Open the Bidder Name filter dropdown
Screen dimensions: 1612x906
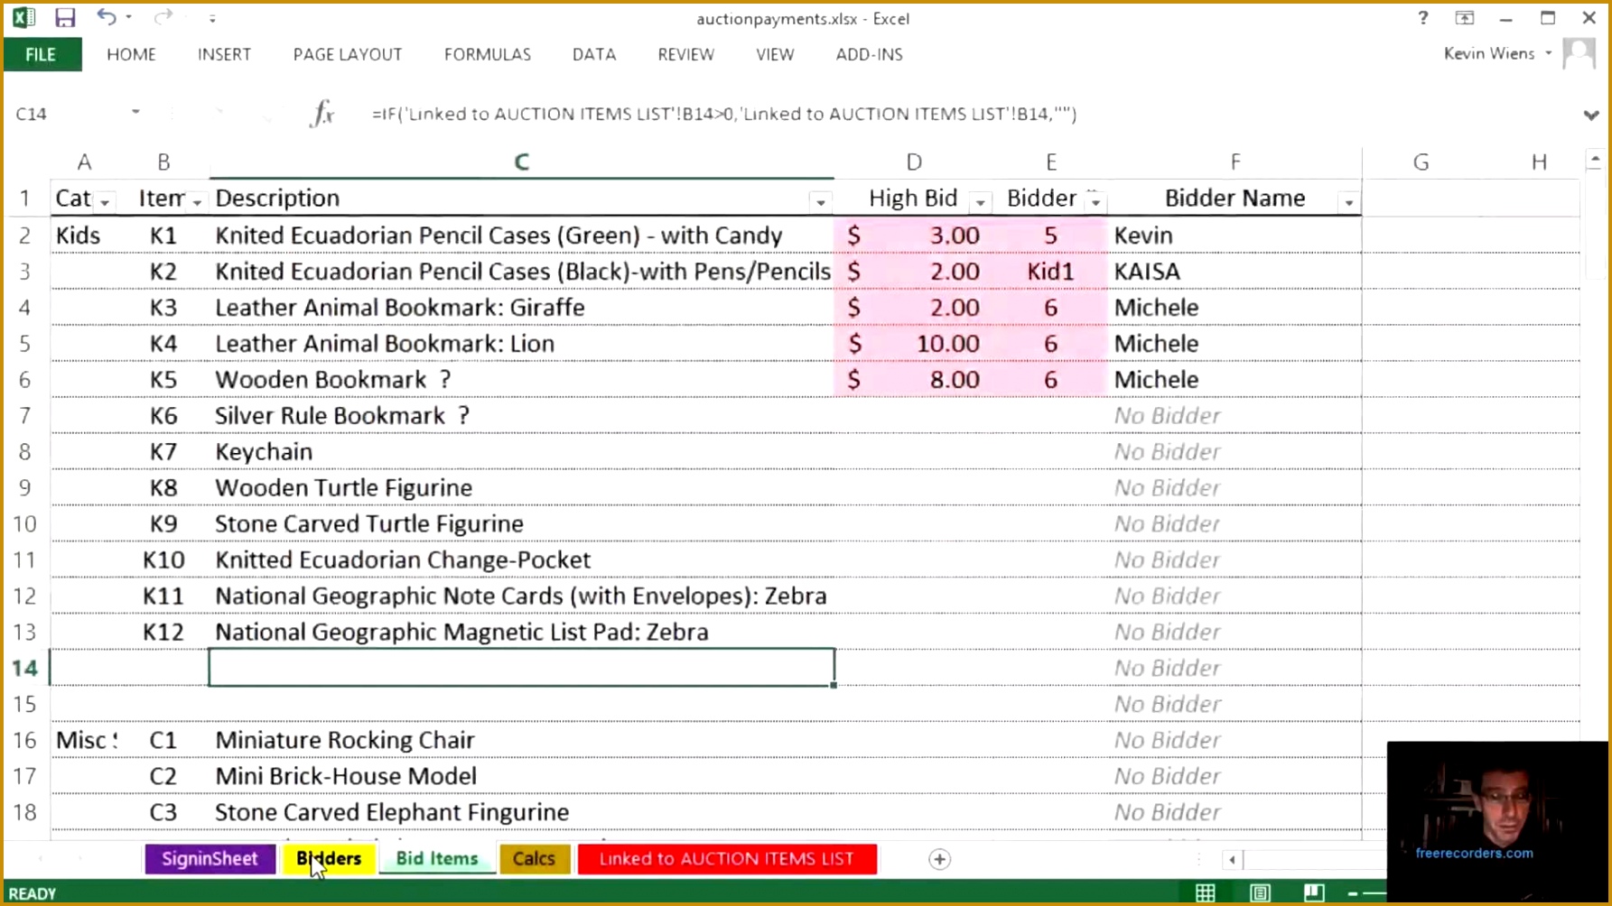click(1349, 201)
